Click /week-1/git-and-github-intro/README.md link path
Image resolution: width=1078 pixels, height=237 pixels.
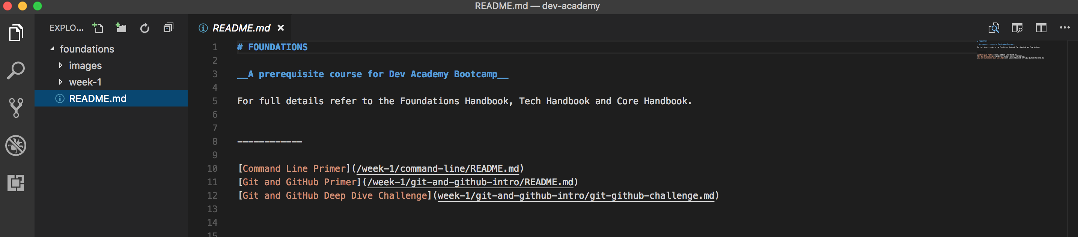pos(470,182)
